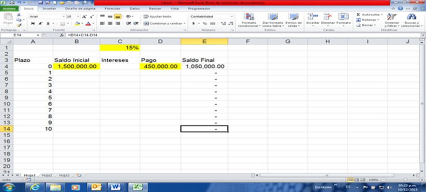The image size is (426, 192).
Task: Switch to the Fórmulas ribbon tab
Action: click(x=112, y=8)
